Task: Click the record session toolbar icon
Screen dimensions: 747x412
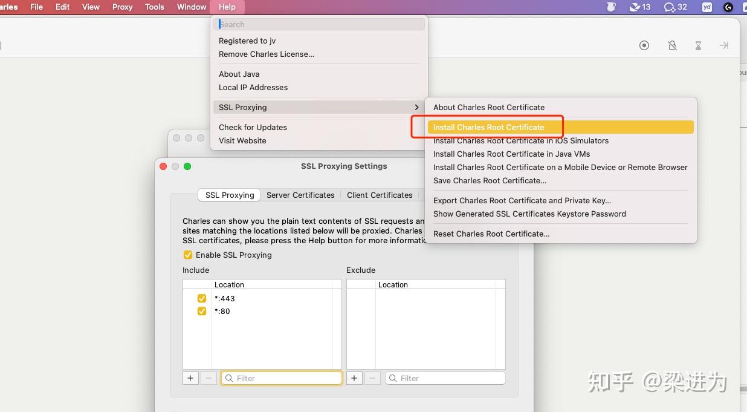Action: tap(644, 45)
